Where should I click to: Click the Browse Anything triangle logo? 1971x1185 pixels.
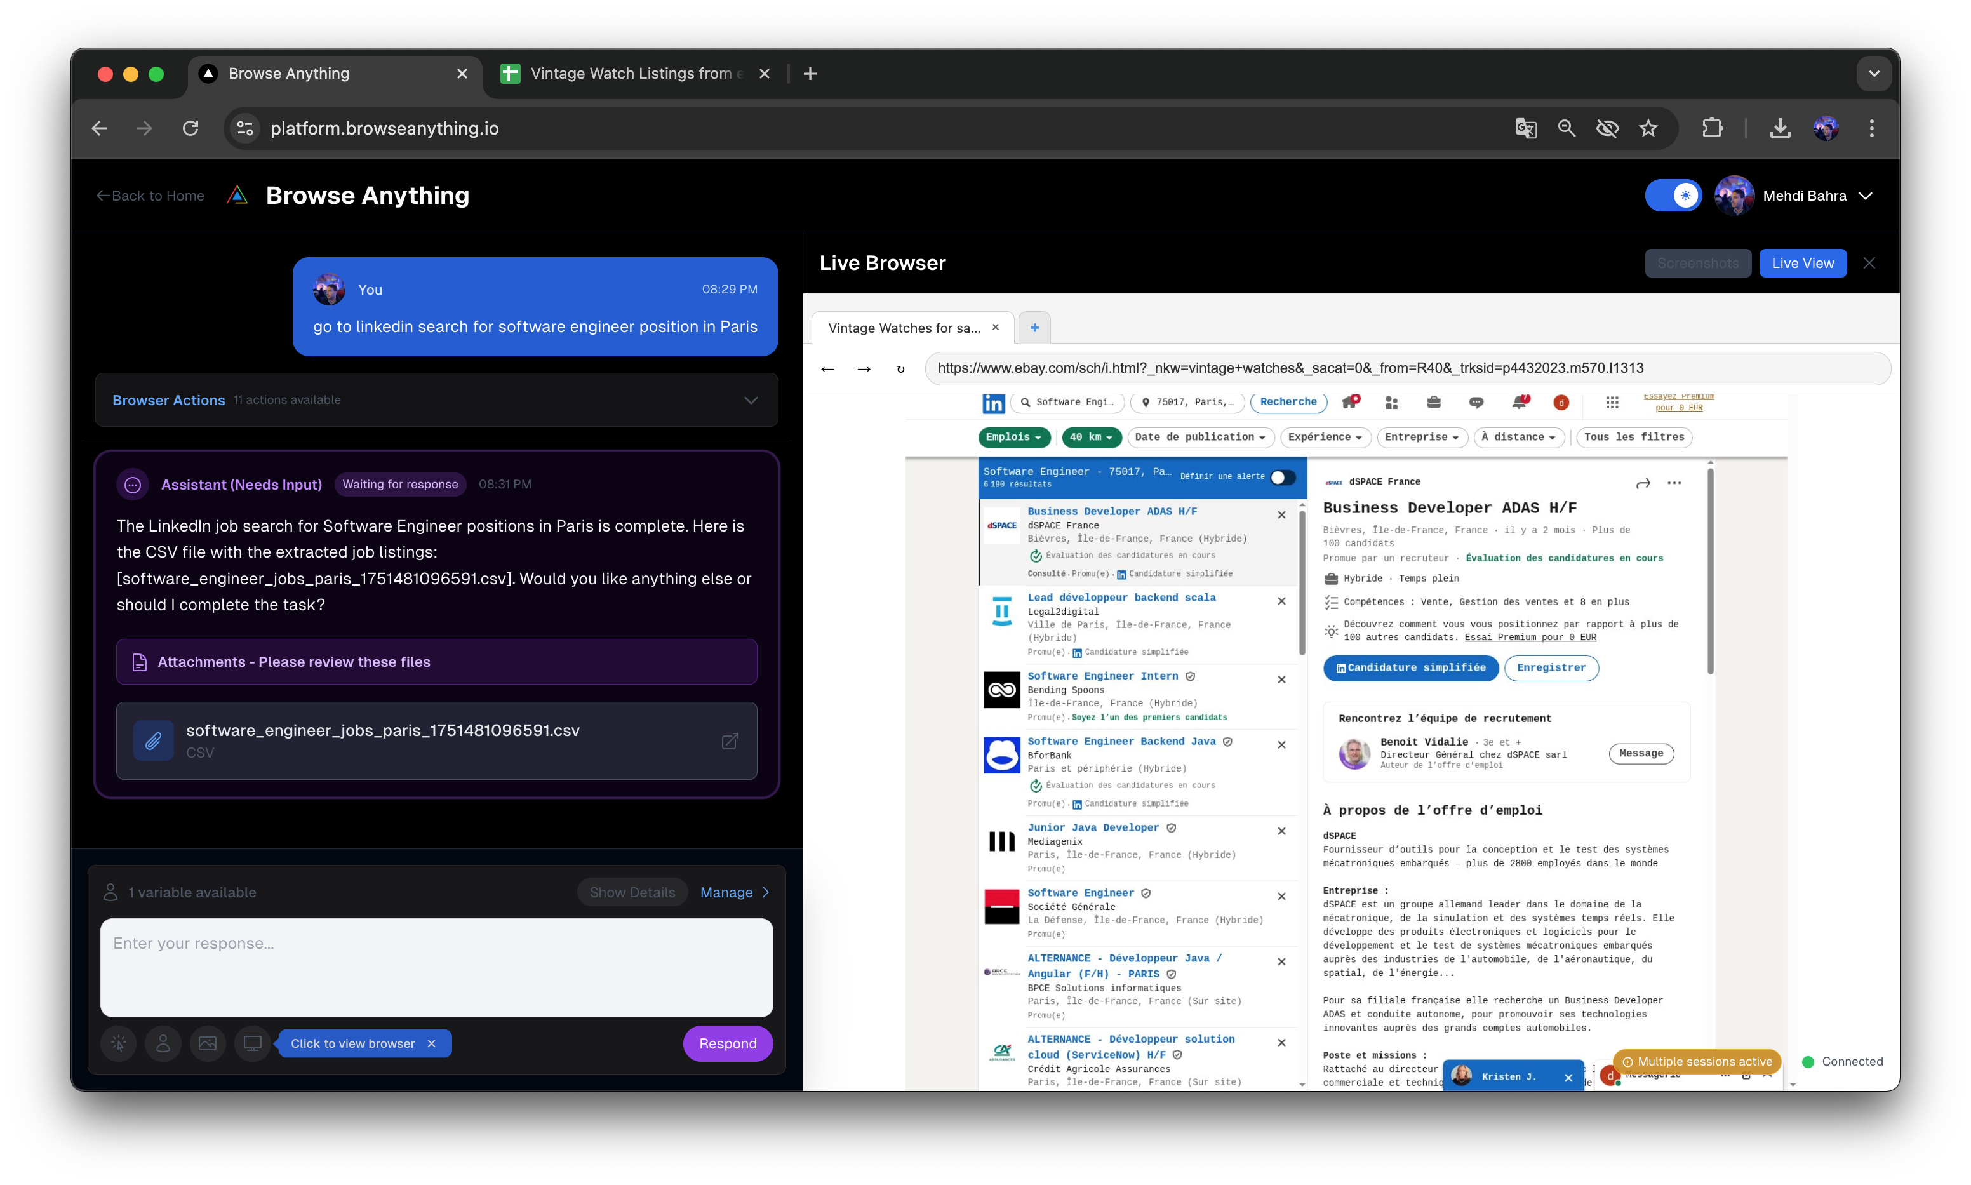(237, 195)
